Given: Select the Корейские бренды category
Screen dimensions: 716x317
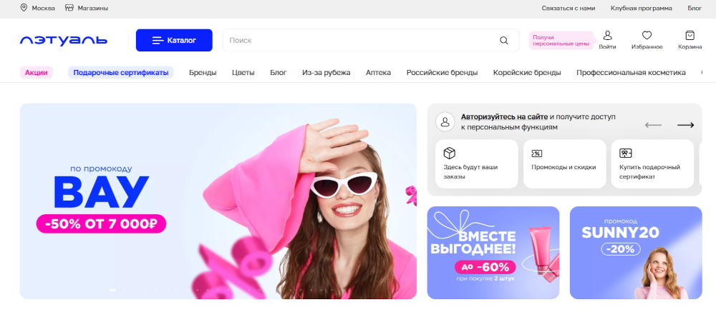Looking at the screenshot, I should pyautogui.click(x=527, y=72).
